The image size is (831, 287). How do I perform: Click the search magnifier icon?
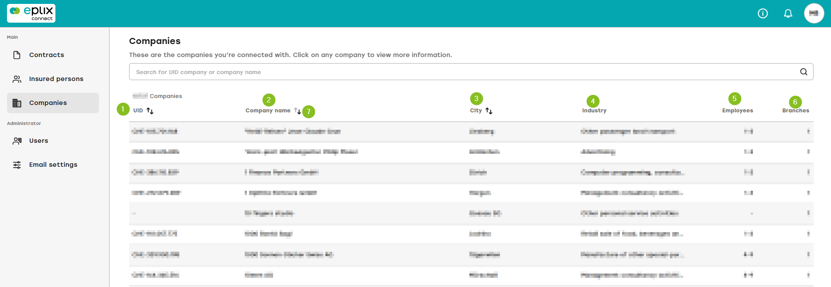(x=804, y=72)
